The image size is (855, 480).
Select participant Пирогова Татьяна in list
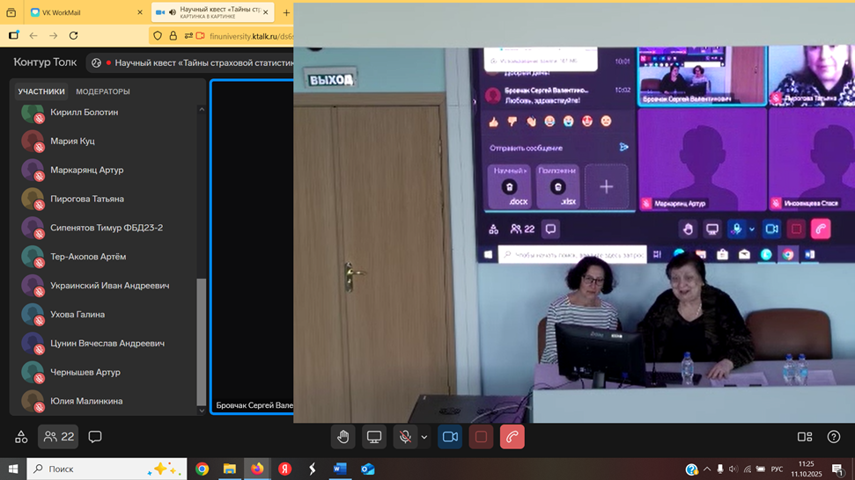[86, 199]
